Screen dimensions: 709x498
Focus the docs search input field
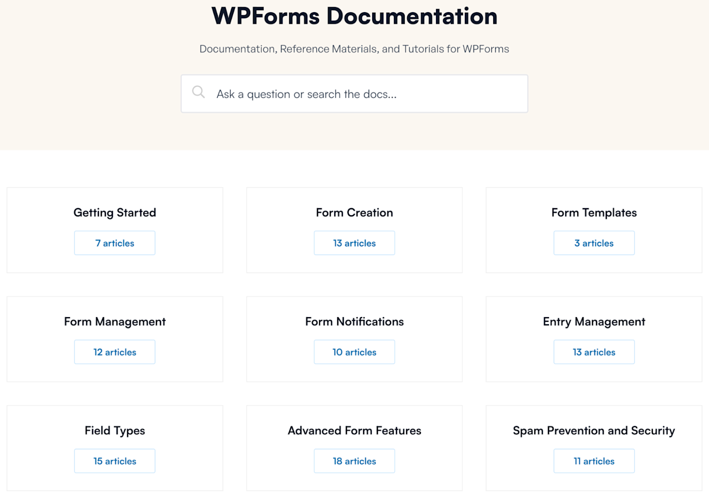[x=354, y=94]
